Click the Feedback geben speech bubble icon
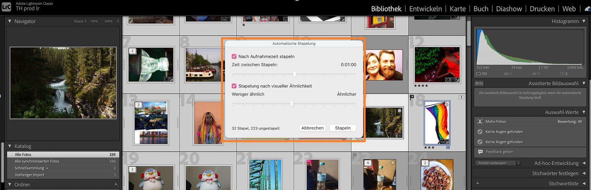 (x=480, y=152)
